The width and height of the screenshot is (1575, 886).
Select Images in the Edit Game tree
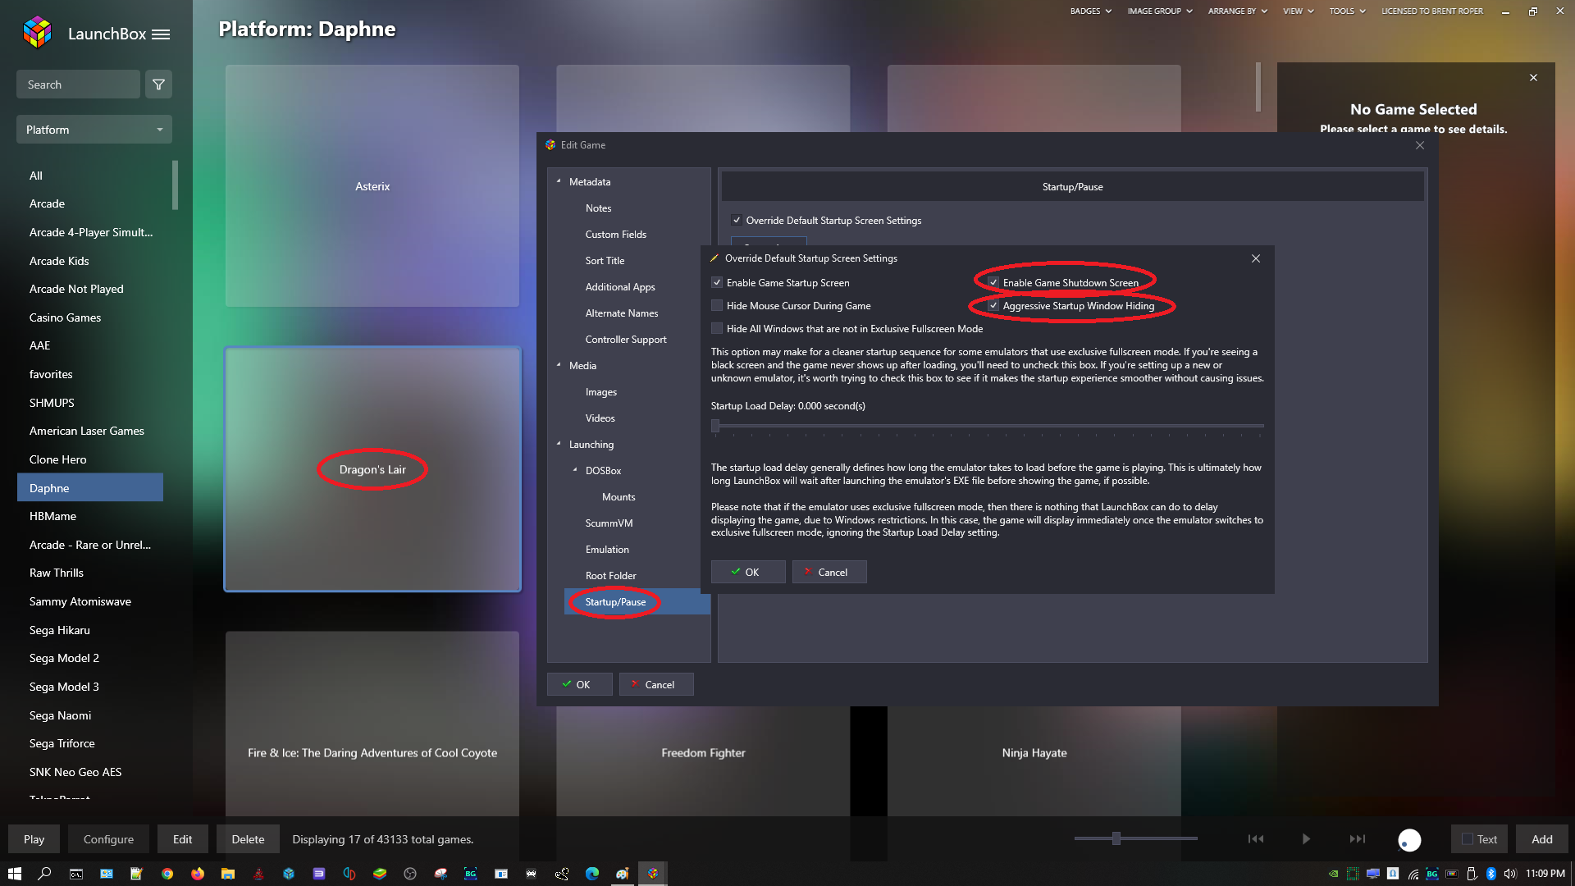600,392
